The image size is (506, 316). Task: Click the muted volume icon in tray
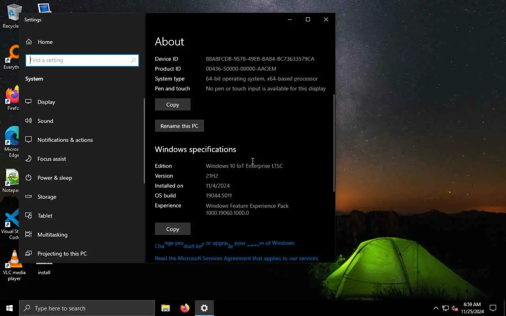tap(455, 308)
